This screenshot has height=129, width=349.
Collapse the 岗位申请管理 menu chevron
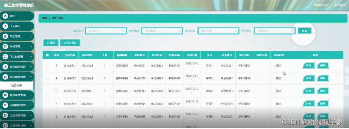[31, 77]
